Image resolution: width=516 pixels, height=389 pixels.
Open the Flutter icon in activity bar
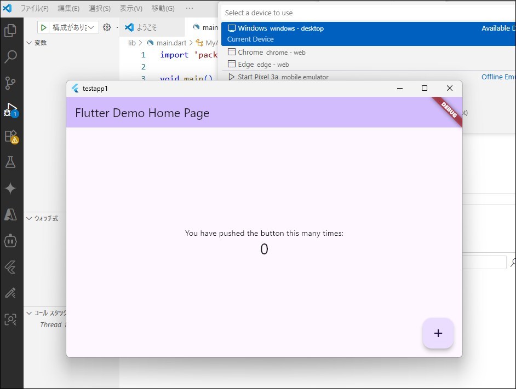tap(10, 267)
